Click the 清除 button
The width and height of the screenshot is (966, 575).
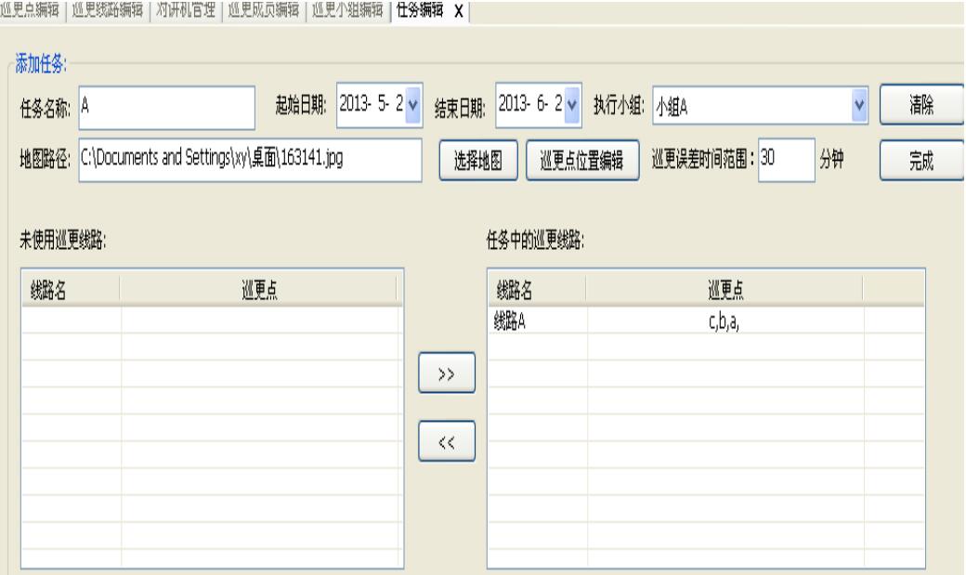pos(921,105)
